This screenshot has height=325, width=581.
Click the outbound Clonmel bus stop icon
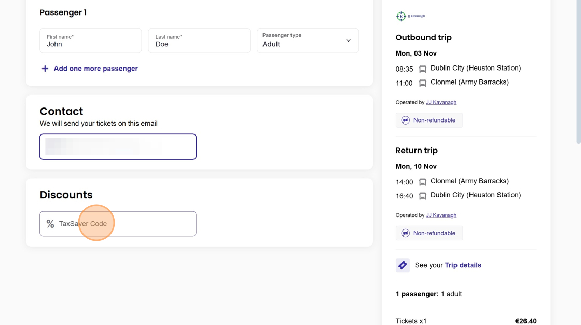click(x=423, y=83)
